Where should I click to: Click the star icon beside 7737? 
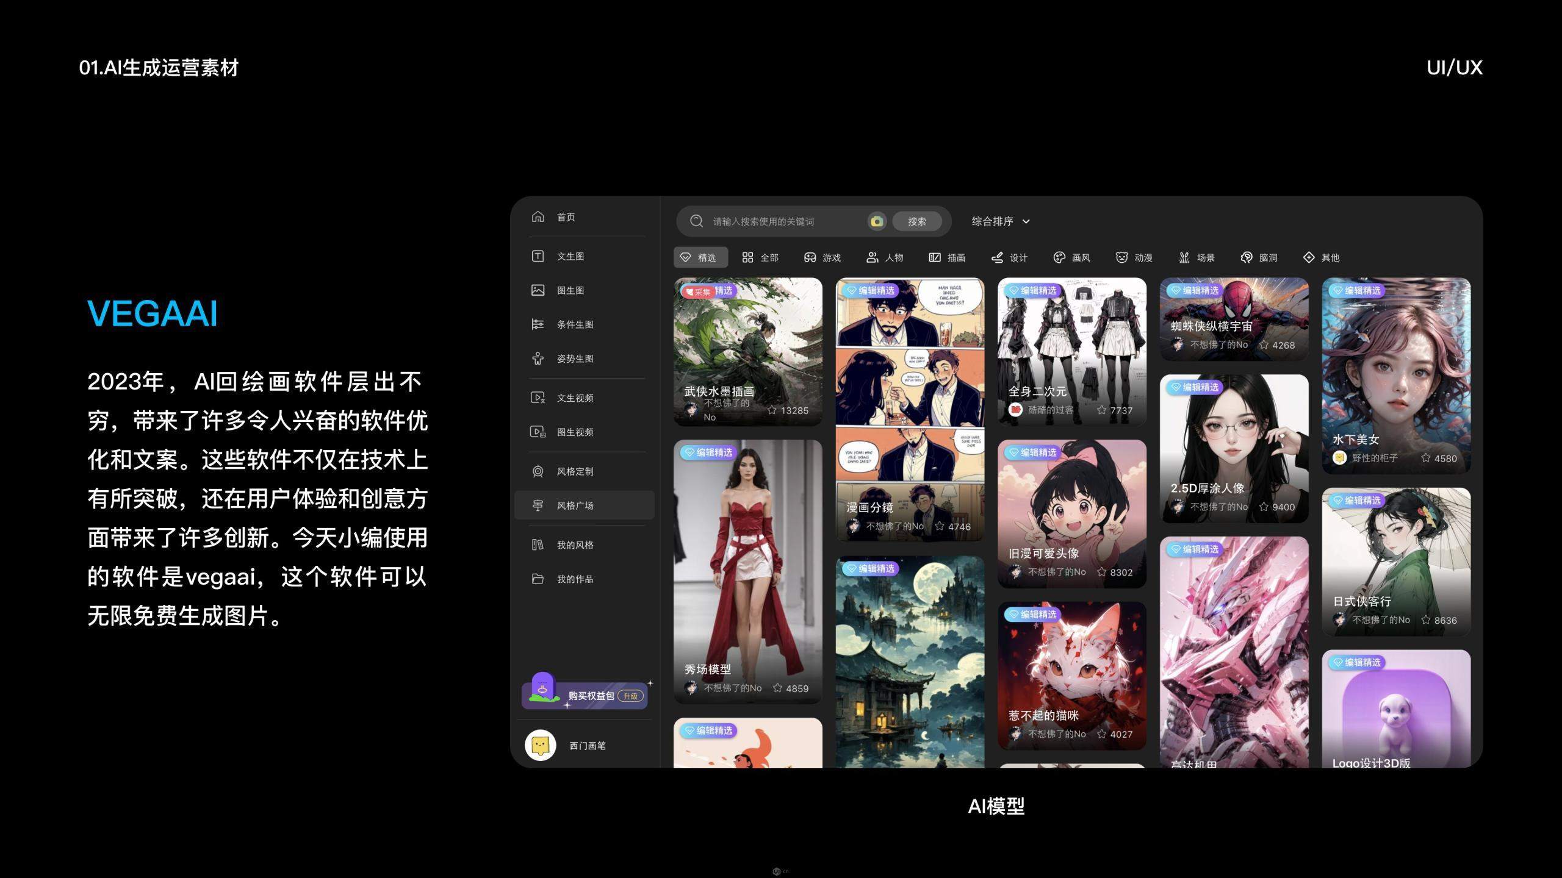pyautogui.click(x=1101, y=410)
